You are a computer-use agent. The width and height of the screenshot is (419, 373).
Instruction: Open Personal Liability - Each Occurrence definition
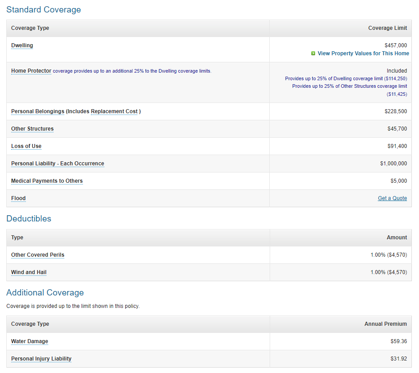coord(58,164)
